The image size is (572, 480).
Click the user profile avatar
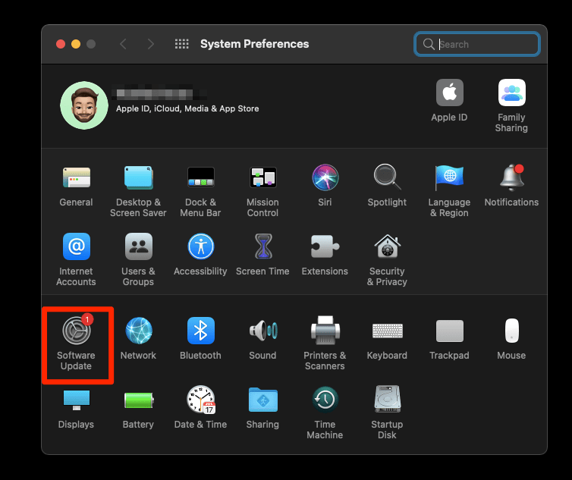coord(84,105)
